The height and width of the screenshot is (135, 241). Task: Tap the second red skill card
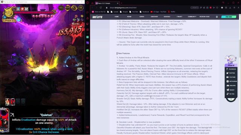(13, 102)
